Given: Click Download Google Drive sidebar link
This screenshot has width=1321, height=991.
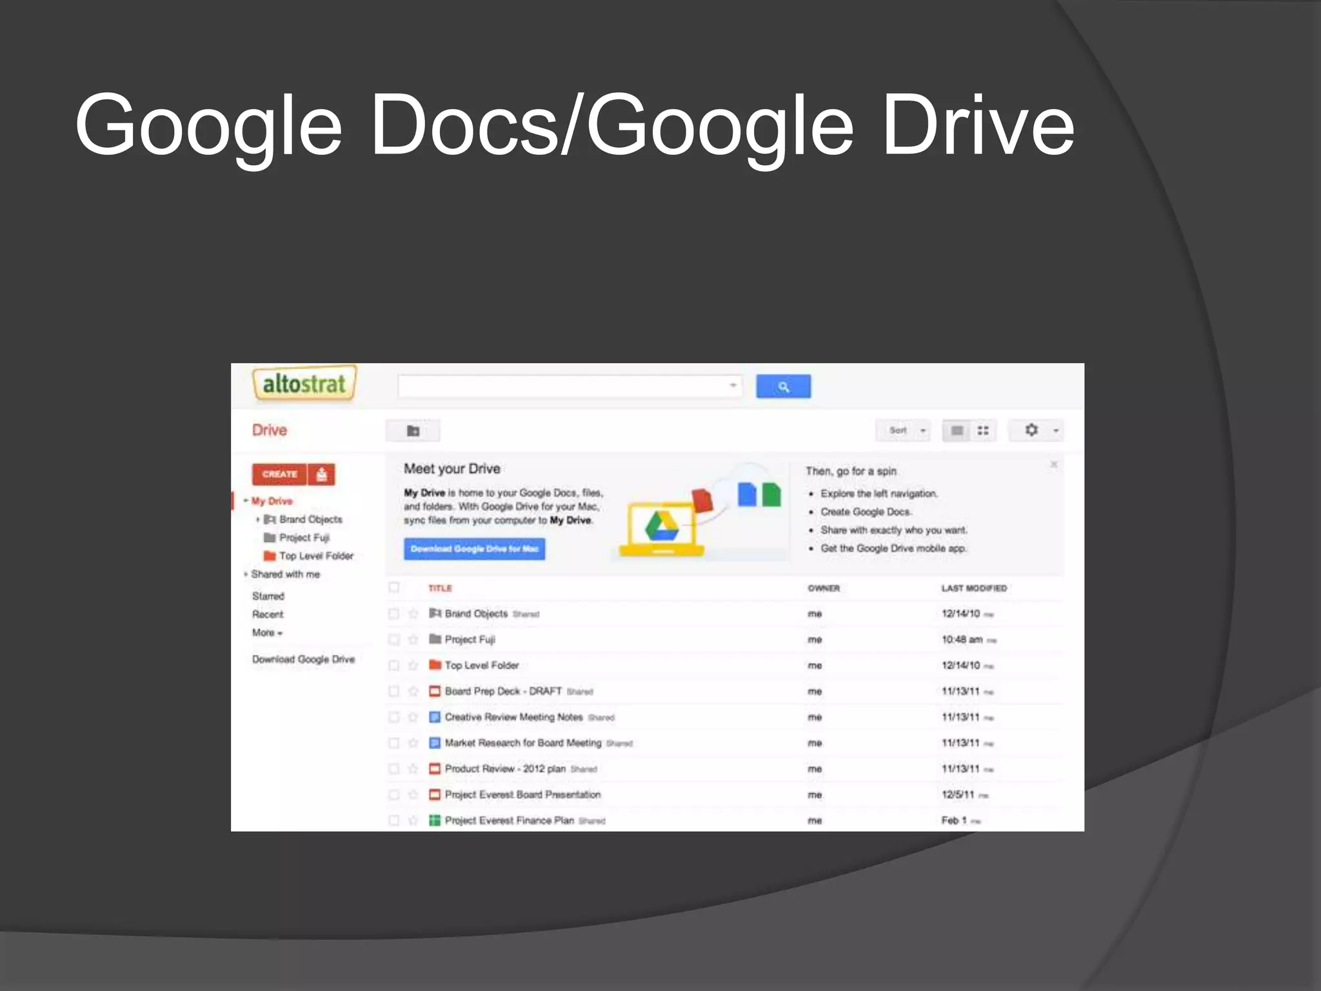Looking at the screenshot, I should point(303,659).
